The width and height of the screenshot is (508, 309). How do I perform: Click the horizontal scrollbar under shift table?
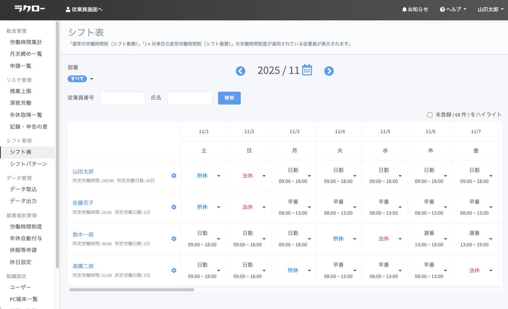click(x=132, y=290)
